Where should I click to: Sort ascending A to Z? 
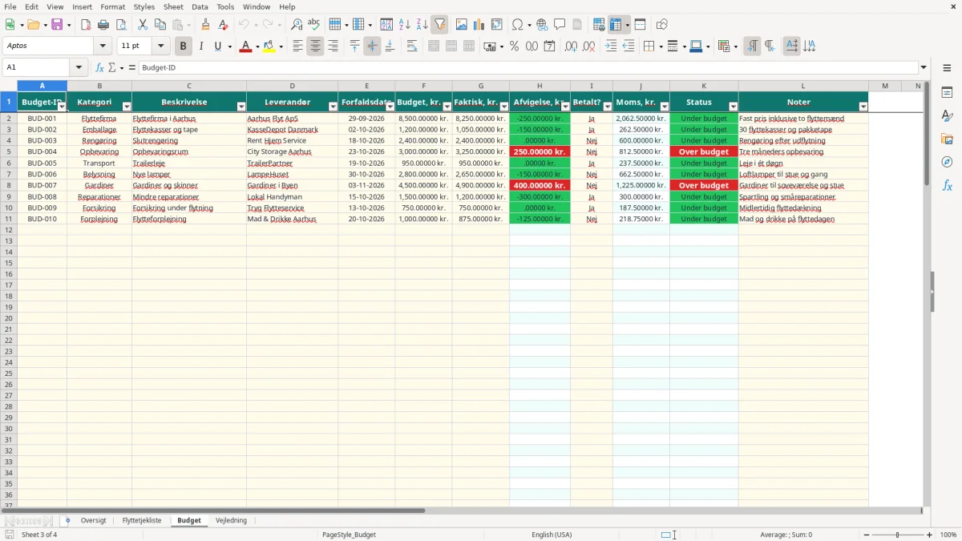[404, 25]
